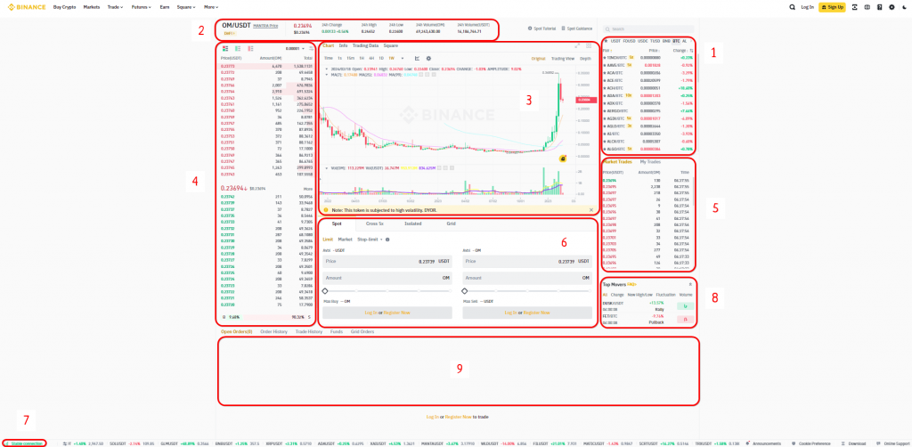
Task: Click the buy amount slider handle
Action: click(325, 291)
